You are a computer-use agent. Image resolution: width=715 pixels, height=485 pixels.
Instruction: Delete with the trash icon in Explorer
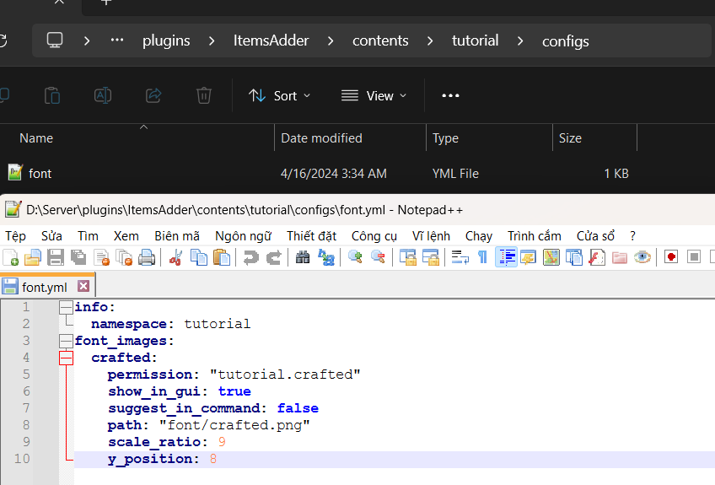point(203,95)
